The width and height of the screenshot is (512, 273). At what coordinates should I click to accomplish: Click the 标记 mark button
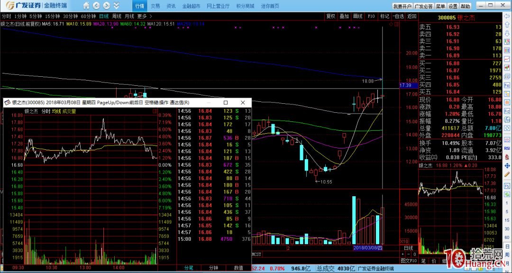click(x=384, y=16)
